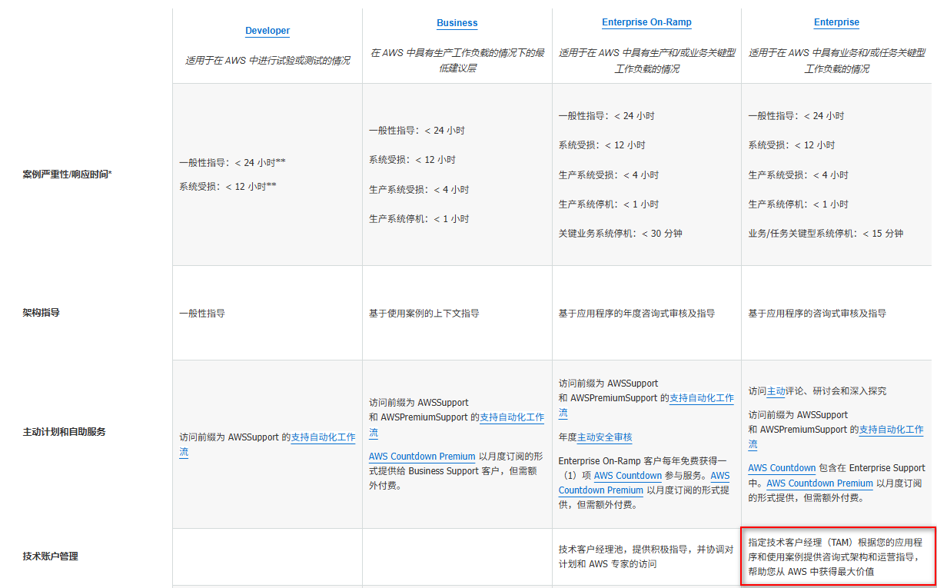This screenshot has height=588, width=937.
Task: Click 一般性指导: < 24 小时** in Developer column
Action: click(x=233, y=163)
